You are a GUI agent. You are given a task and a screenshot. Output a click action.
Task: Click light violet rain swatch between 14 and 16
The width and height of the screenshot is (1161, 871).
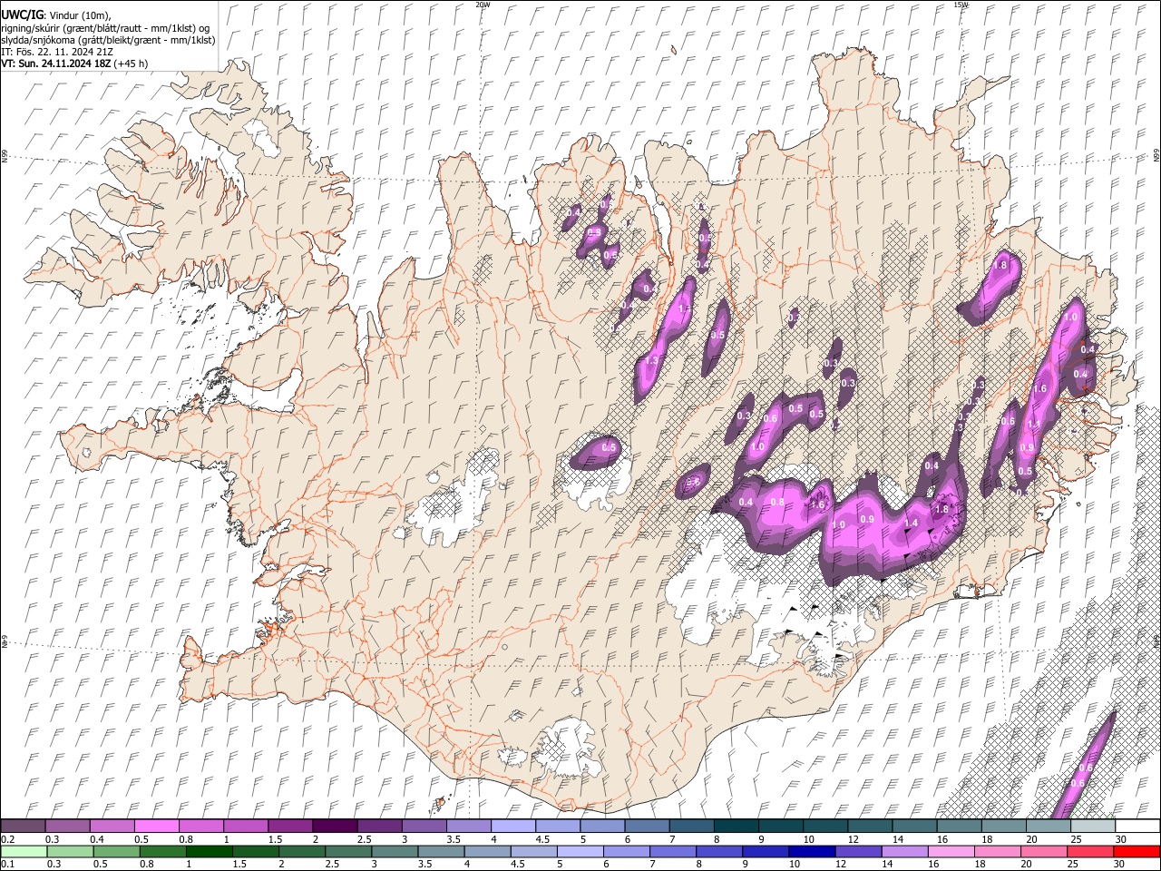905,852
